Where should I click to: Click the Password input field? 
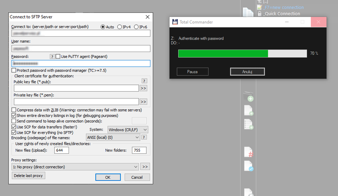tap(81, 63)
